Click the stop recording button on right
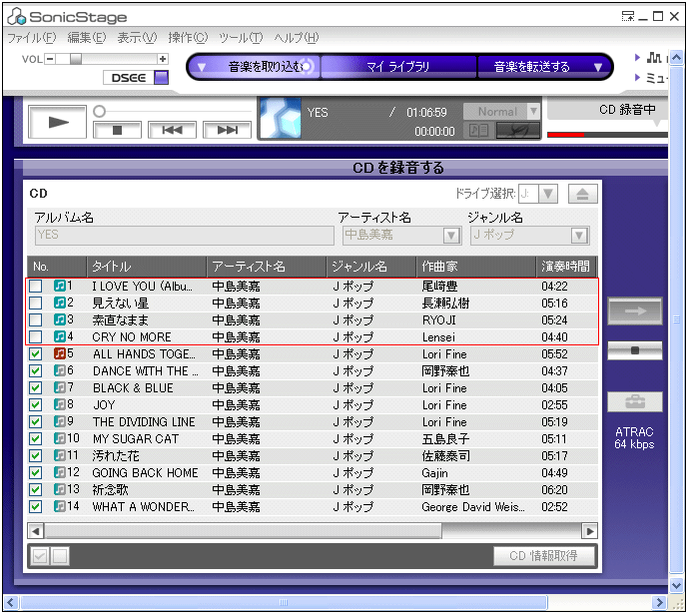688x614 pixels. [x=634, y=350]
